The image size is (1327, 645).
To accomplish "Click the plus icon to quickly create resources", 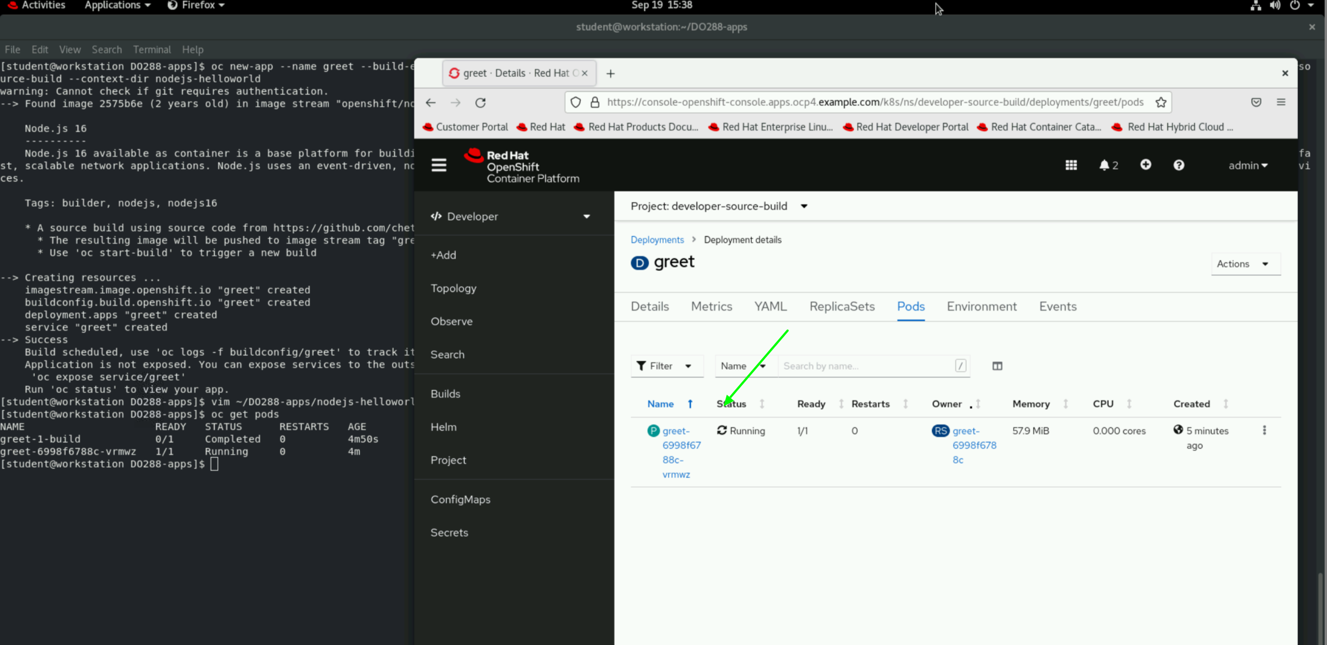I will click(1145, 165).
